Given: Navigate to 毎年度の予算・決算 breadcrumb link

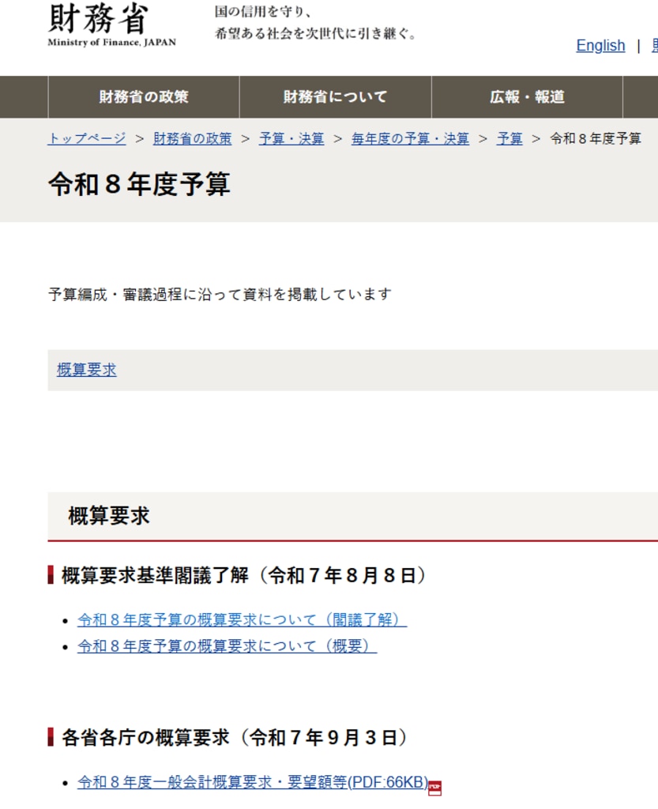Looking at the screenshot, I should tap(410, 139).
